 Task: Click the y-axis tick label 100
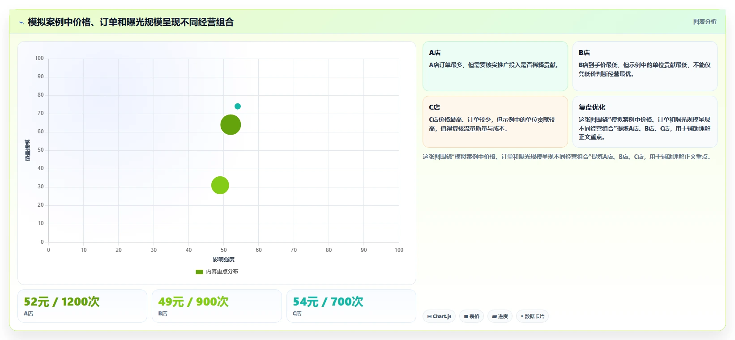pos(39,58)
